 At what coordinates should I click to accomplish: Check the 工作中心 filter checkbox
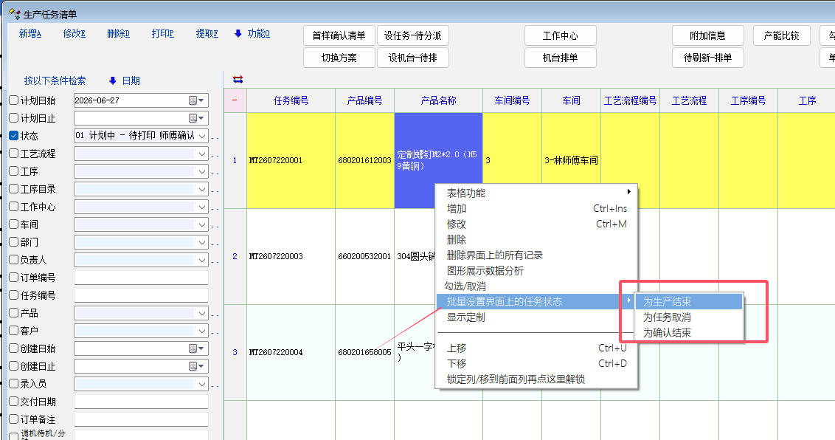click(x=14, y=207)
